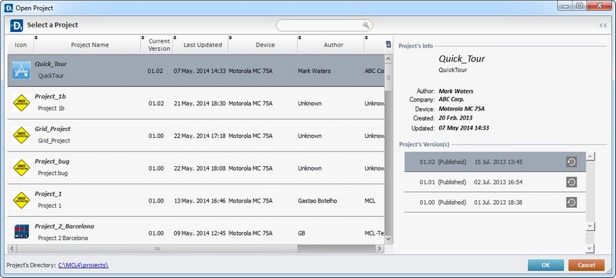Viewport: 616px width, 278px height.
Task: Select version 01.01 (Published) entry
Action: coord(495,182)
